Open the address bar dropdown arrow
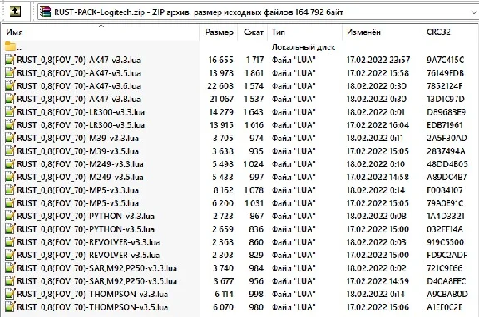The image size is (479, 317). (x=474, y=12)
